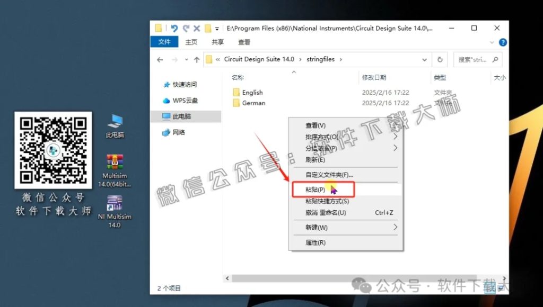
Task: Open the English folder
Action: [253, 92]
